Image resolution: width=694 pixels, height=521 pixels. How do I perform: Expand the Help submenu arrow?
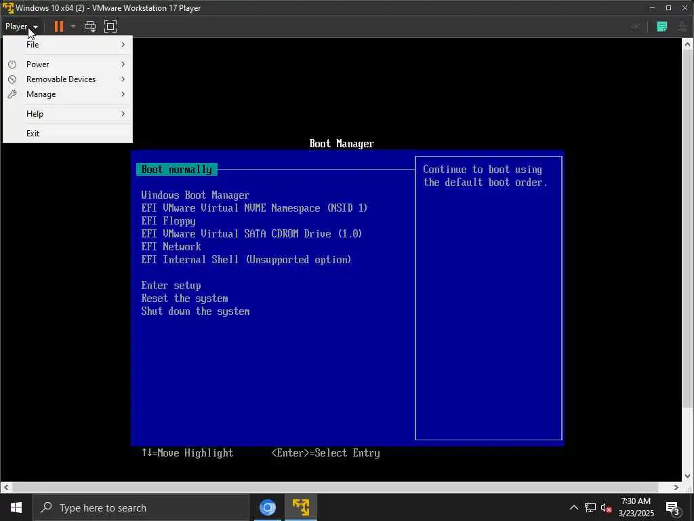pyautogui.click(x=123, y=114)
